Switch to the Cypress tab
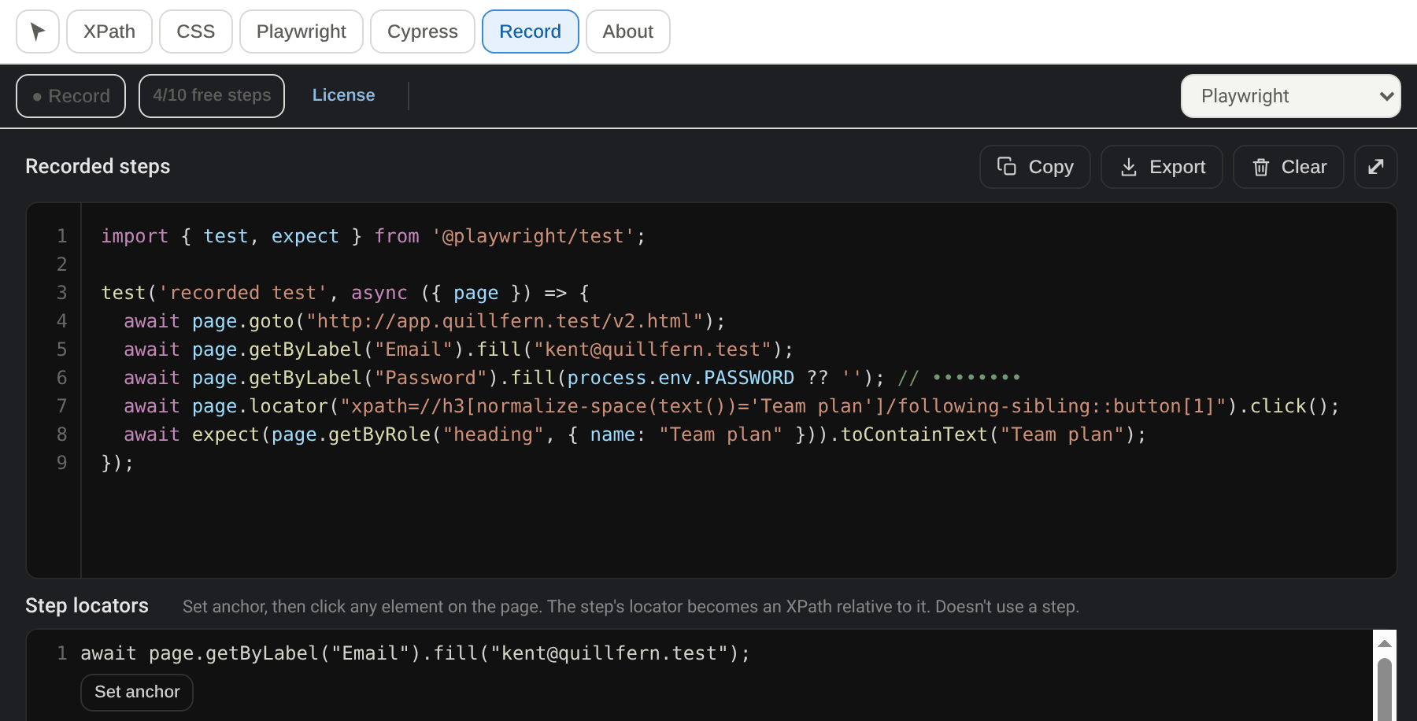The image size is (1417, 721). click(x=423, y=31)
